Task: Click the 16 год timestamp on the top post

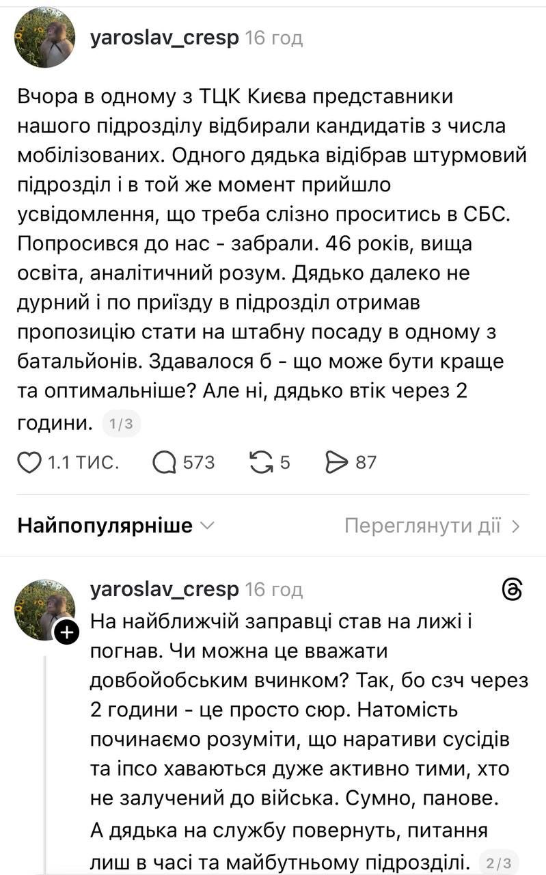Action: pos(274,38)
